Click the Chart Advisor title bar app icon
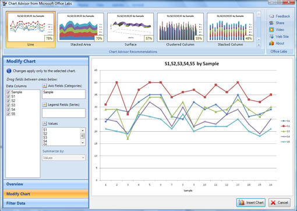The height and width of the screenshot is (211, 297). 5,3
